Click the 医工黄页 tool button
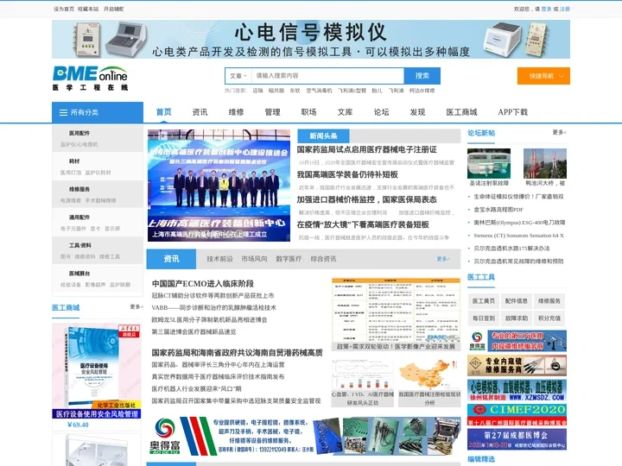 [483, 301]
